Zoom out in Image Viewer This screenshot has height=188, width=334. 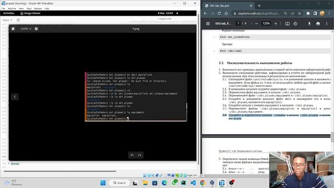pos(13,29)
